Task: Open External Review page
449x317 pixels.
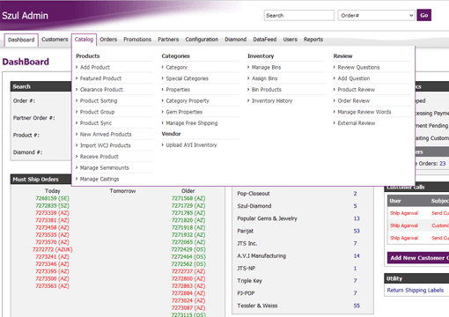Action: 357,123
